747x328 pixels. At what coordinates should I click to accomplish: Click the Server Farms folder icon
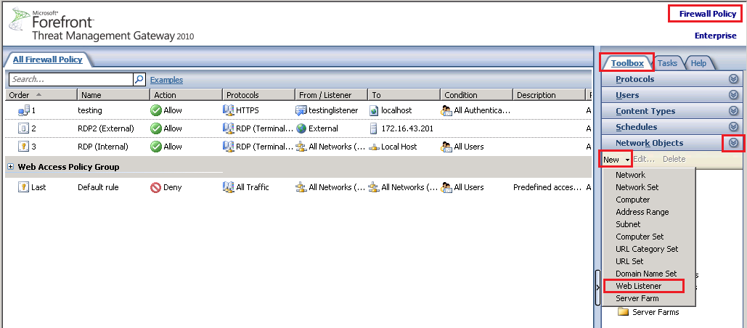(623, 312)
